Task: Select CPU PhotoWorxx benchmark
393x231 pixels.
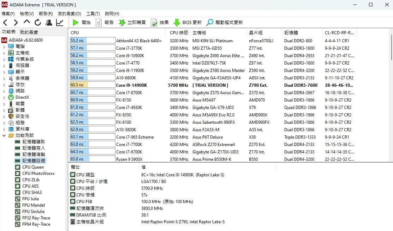Action: click(x=38, y=174)
